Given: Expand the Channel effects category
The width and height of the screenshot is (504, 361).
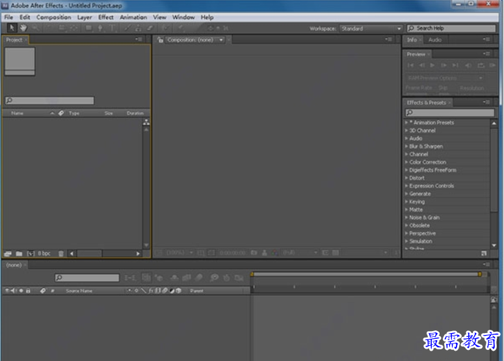Looking at the screenshot, I should 406,154.
